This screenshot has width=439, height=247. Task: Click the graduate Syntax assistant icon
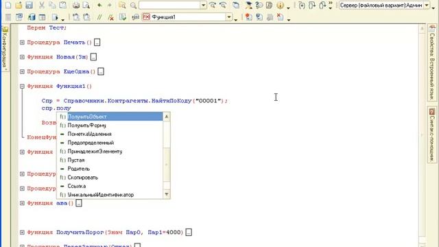tap(248, 5)
